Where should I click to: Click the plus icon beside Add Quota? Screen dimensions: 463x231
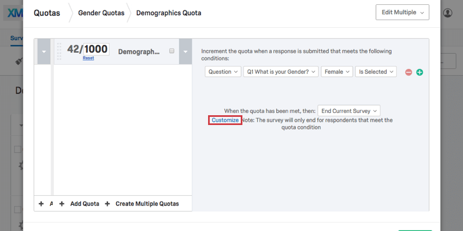tap(62, 204)
